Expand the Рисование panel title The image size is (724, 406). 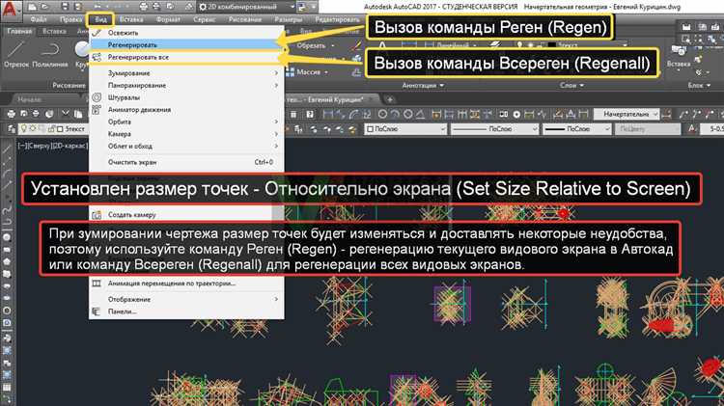tap(69, 86)
